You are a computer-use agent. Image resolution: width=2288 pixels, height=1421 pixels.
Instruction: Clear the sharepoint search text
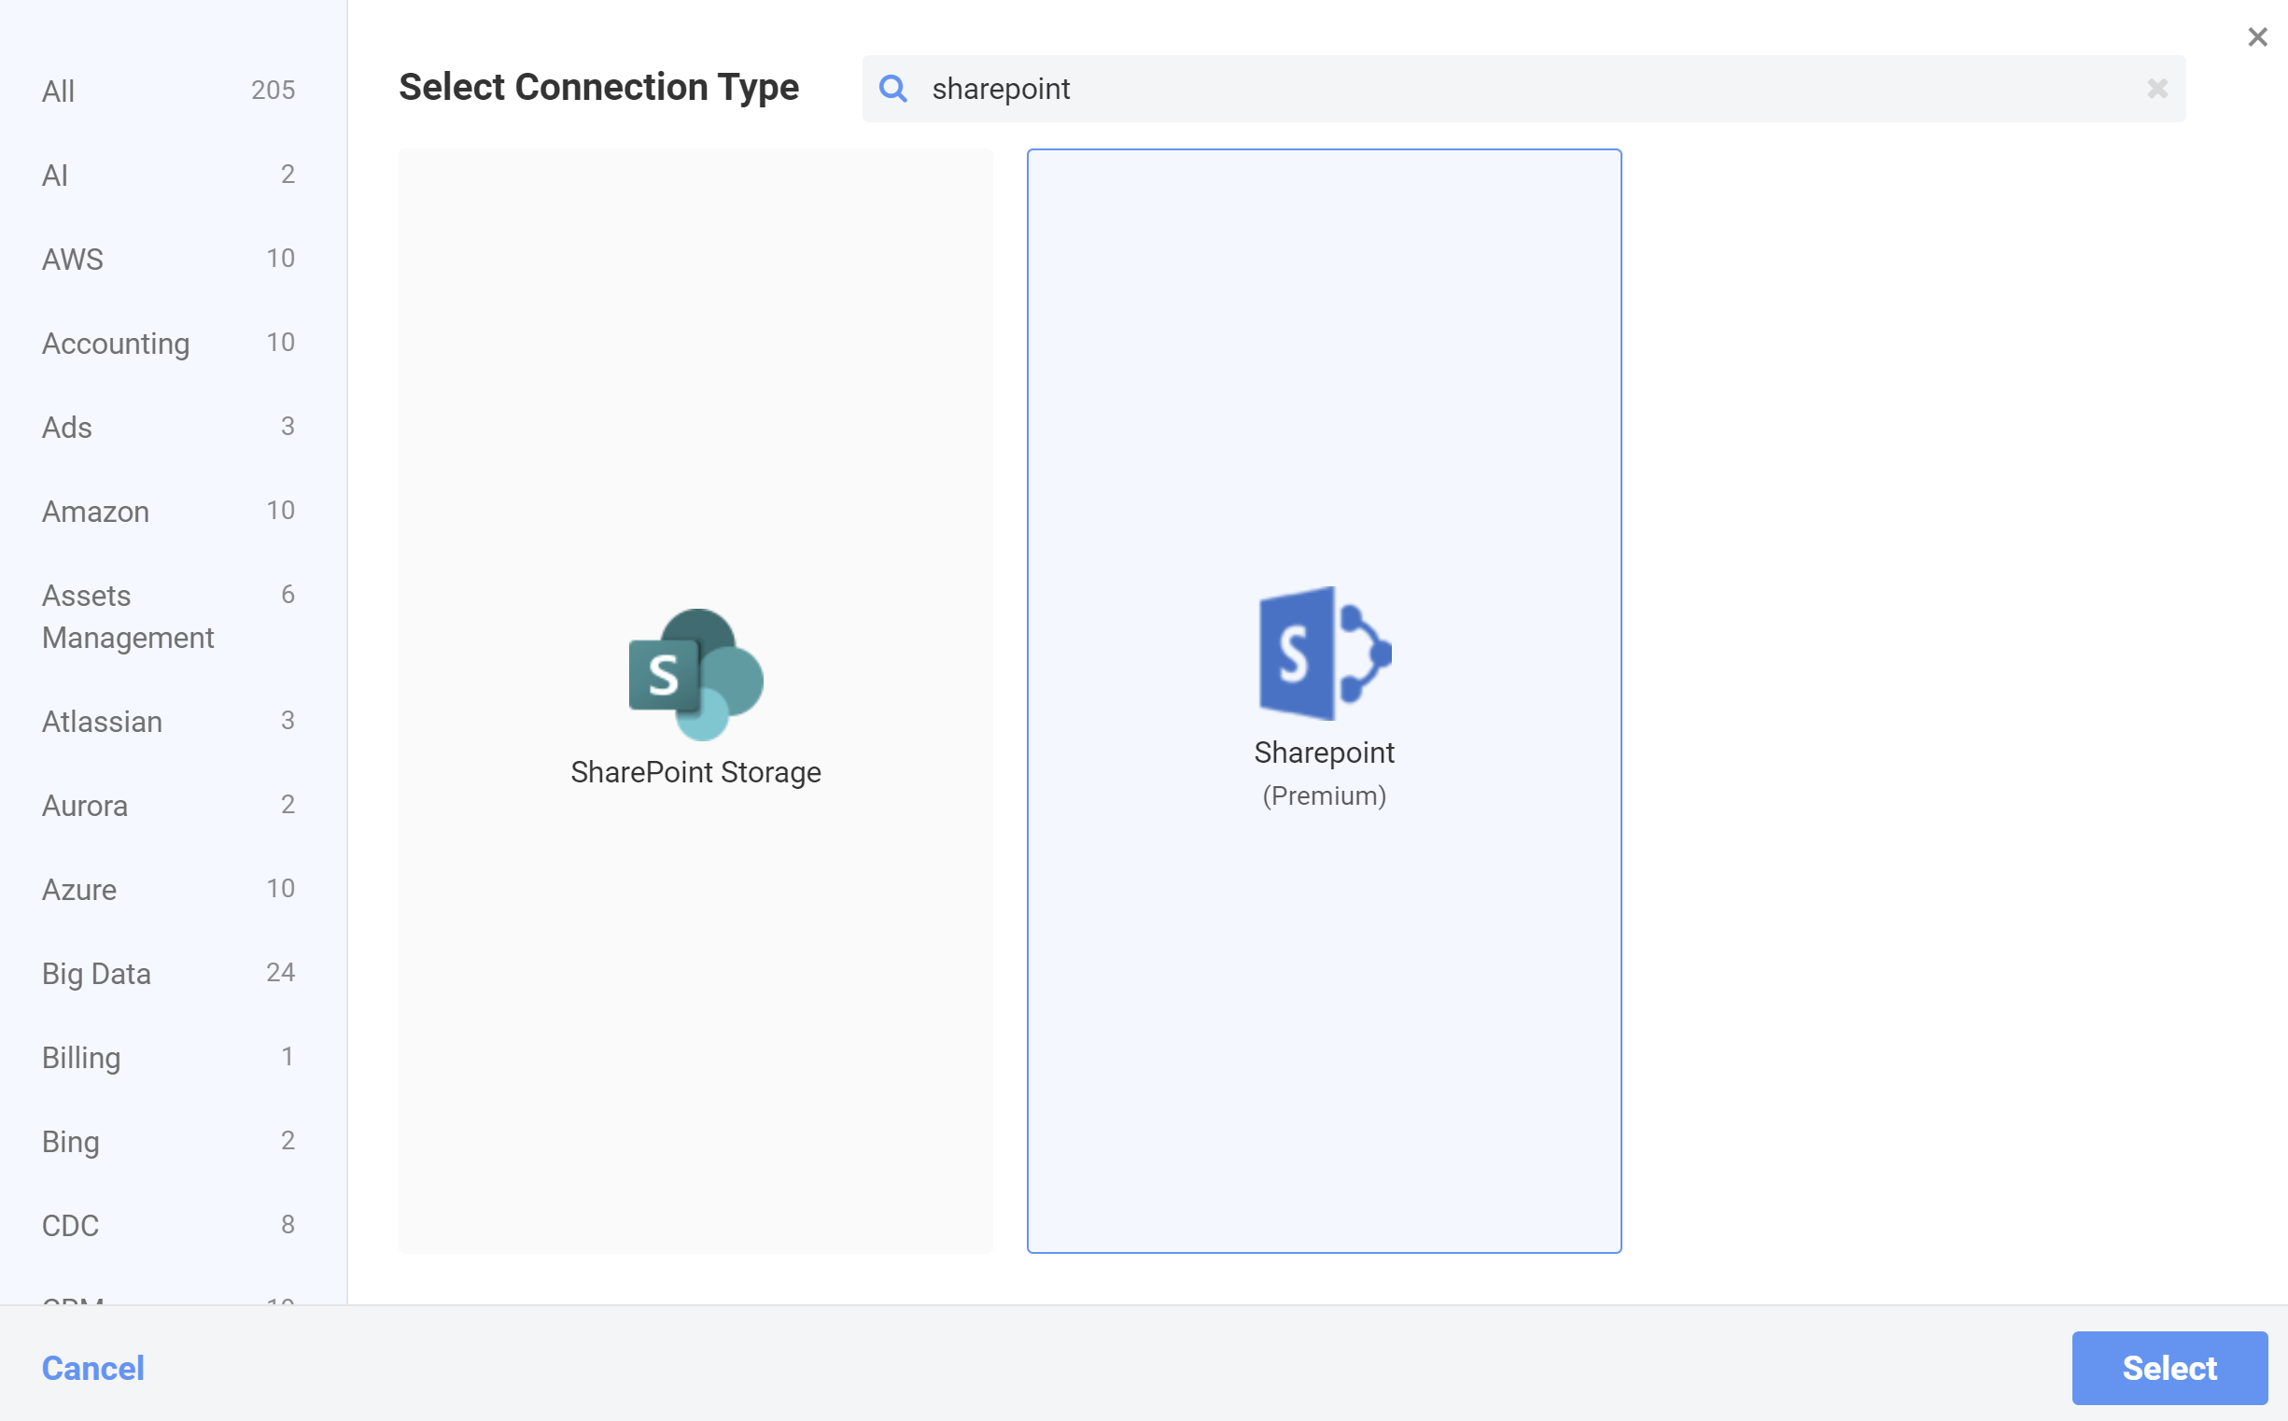click(2156, 89)
